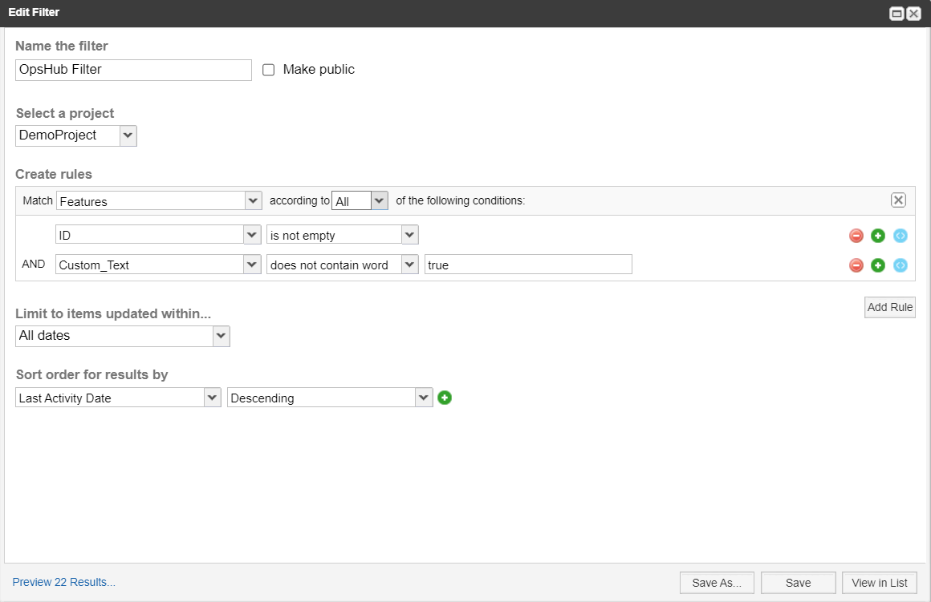Open the Preview 22 Results link
Screen dimensions: 931x602
pyautogui.click(x=64, y=583)
